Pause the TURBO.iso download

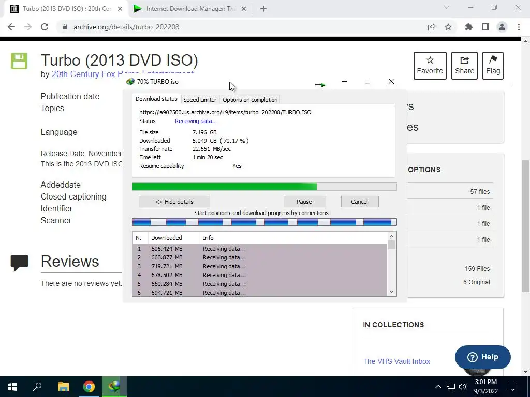[x=304, y=202]
